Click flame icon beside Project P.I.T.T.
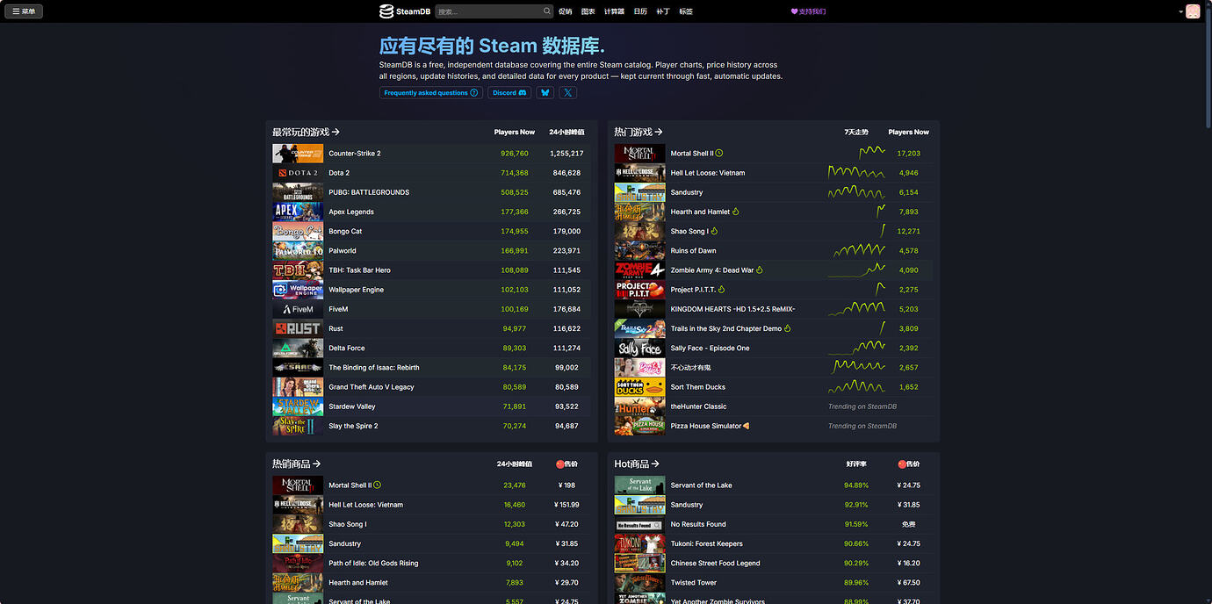 722,290
